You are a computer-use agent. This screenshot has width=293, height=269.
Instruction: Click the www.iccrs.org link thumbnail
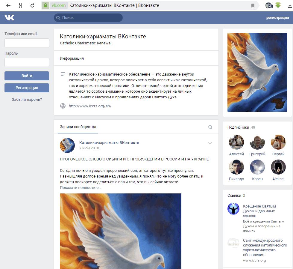point(233,243)
